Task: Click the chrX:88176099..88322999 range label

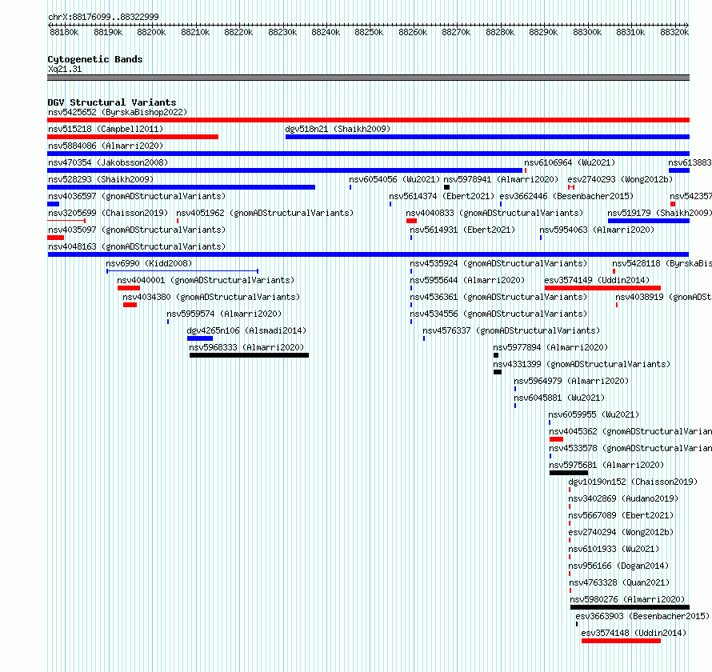Action: (x=103, y=17)
